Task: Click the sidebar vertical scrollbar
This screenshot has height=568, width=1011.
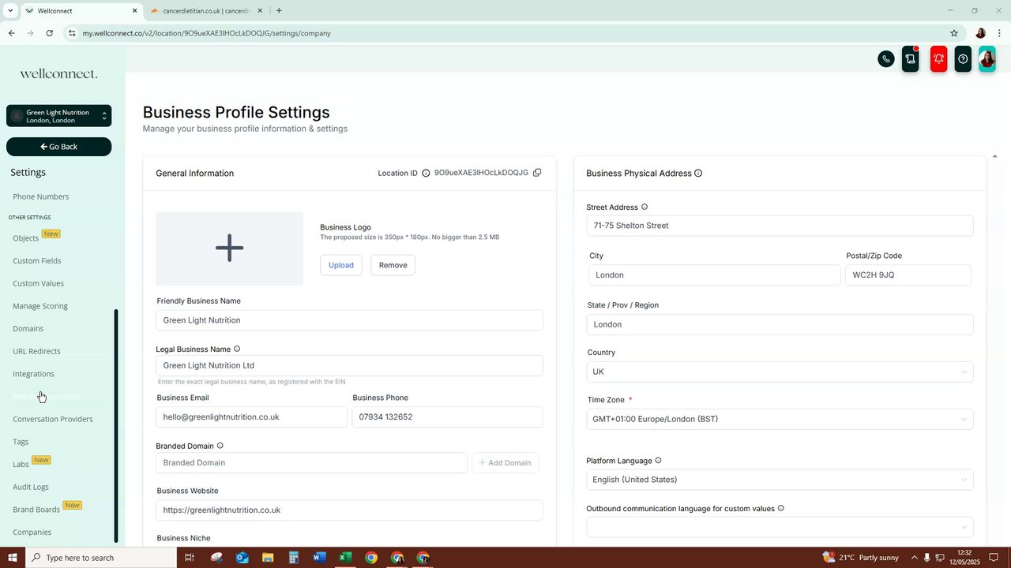Action: point(116,426)
